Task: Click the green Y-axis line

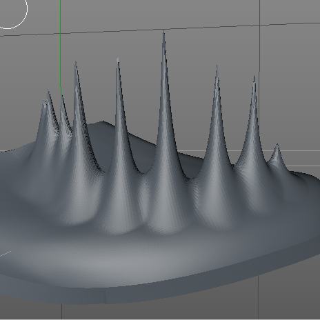Action: [60, 46]
